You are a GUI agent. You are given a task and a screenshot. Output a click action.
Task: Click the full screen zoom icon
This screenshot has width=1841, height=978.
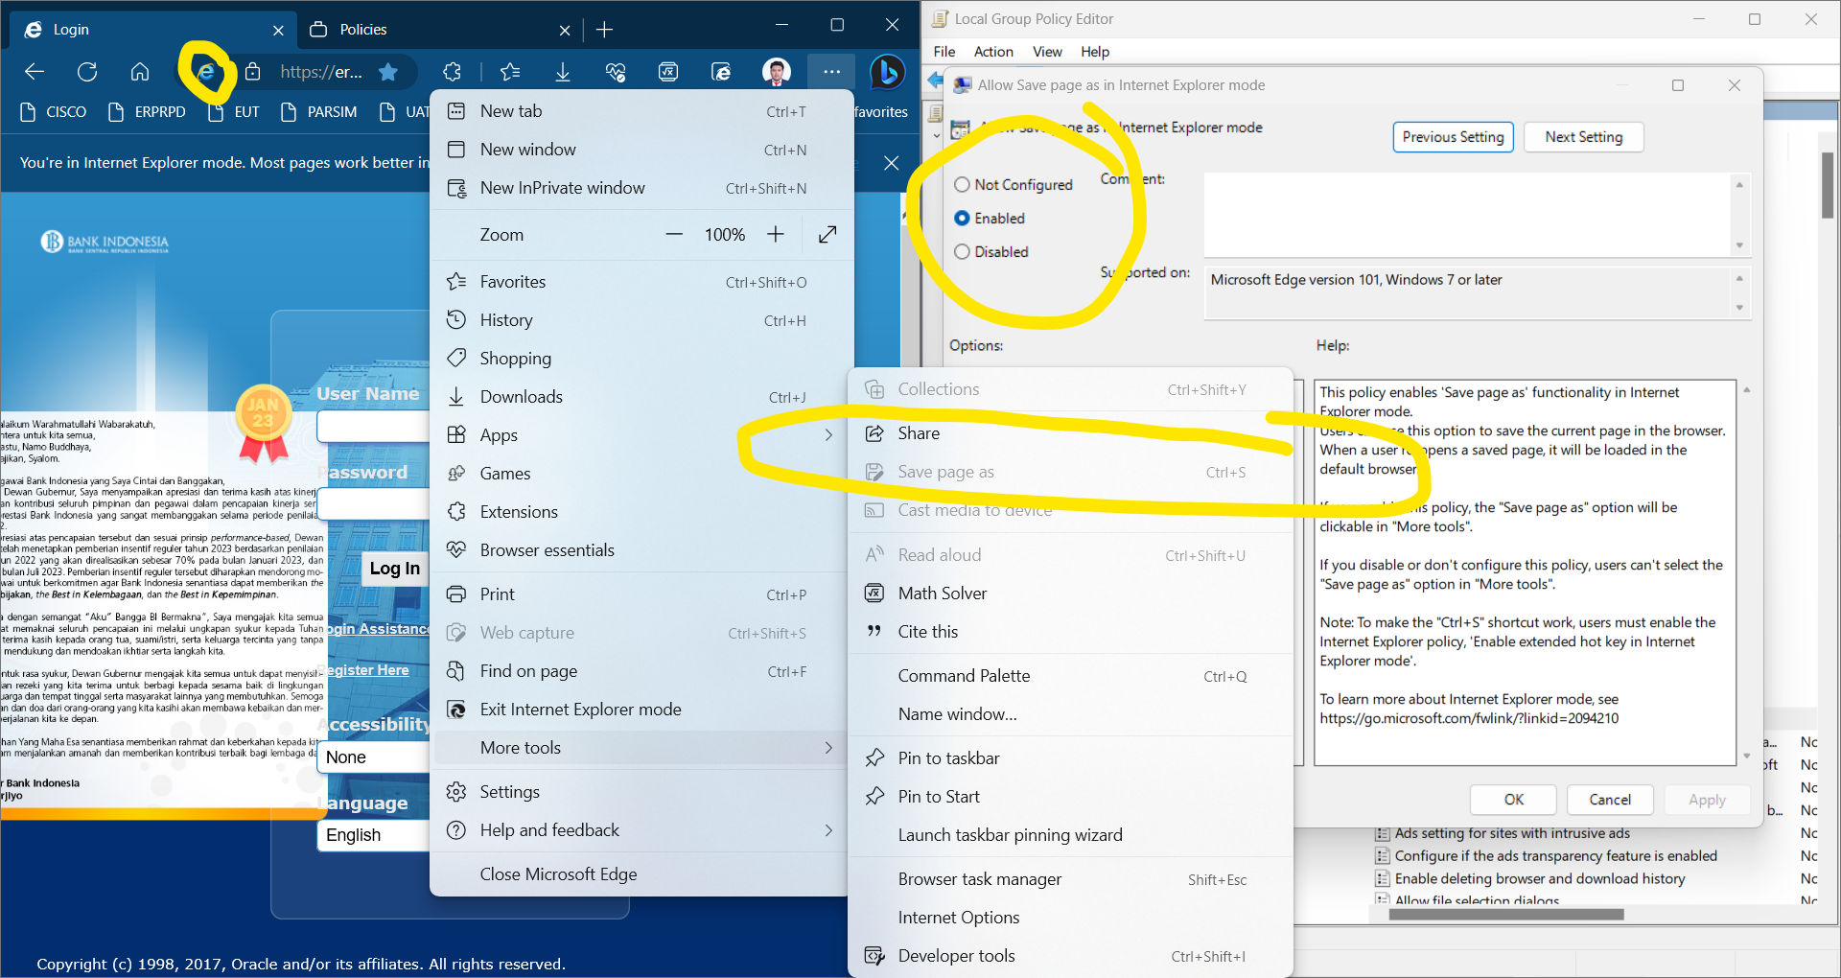click(827, 235)
